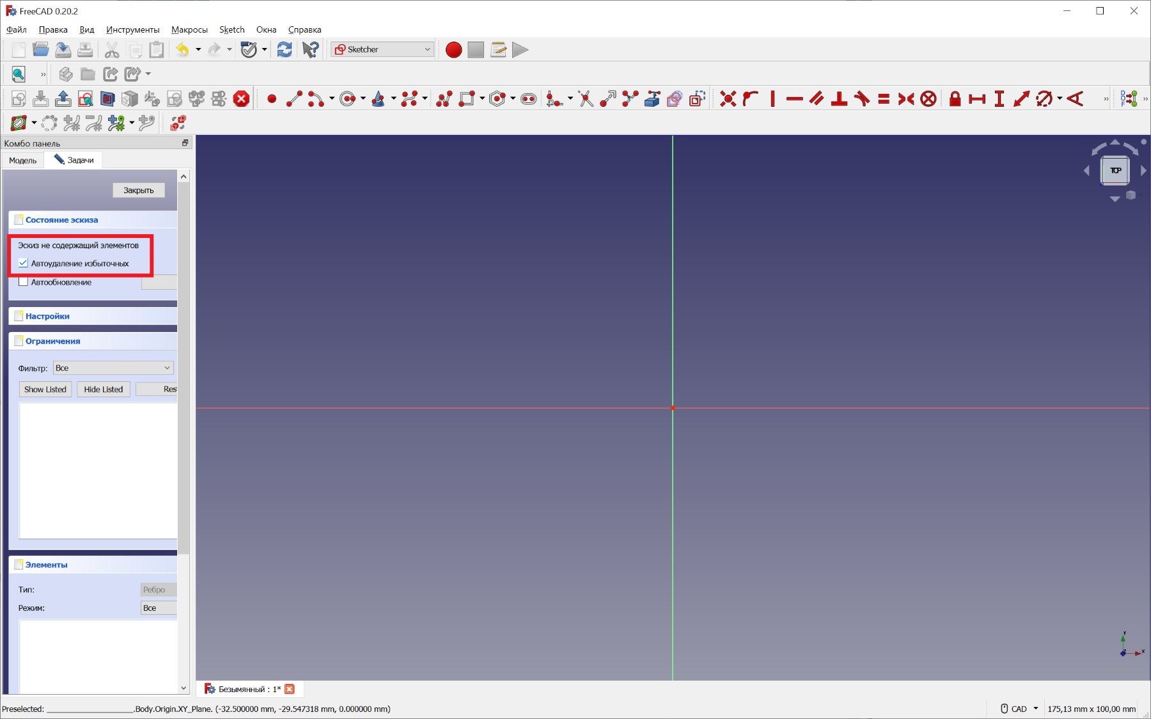Switch to the Модель tab
Viewport: 1151px width, 719px height.
(23, 160)
